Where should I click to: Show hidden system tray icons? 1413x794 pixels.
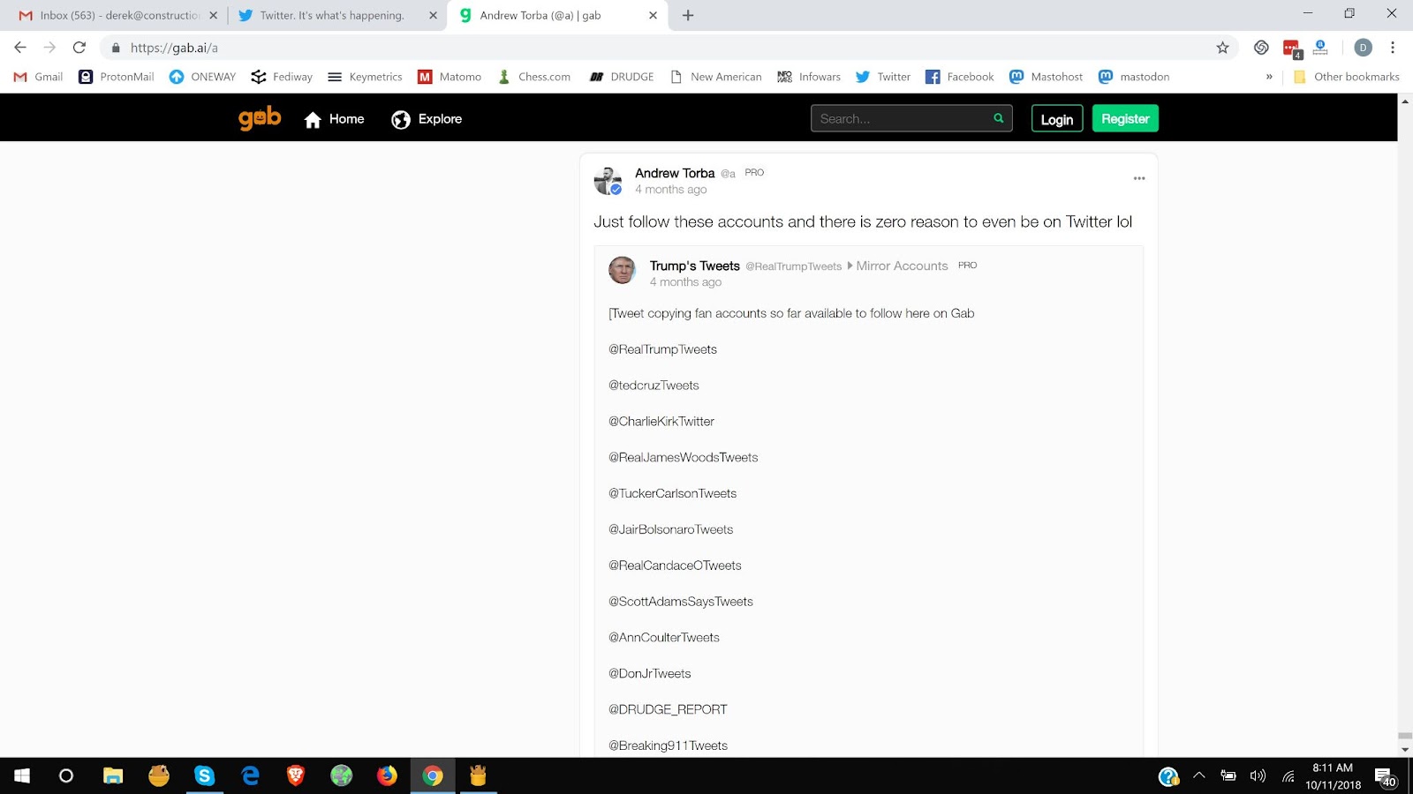(x=1198, y=775)
